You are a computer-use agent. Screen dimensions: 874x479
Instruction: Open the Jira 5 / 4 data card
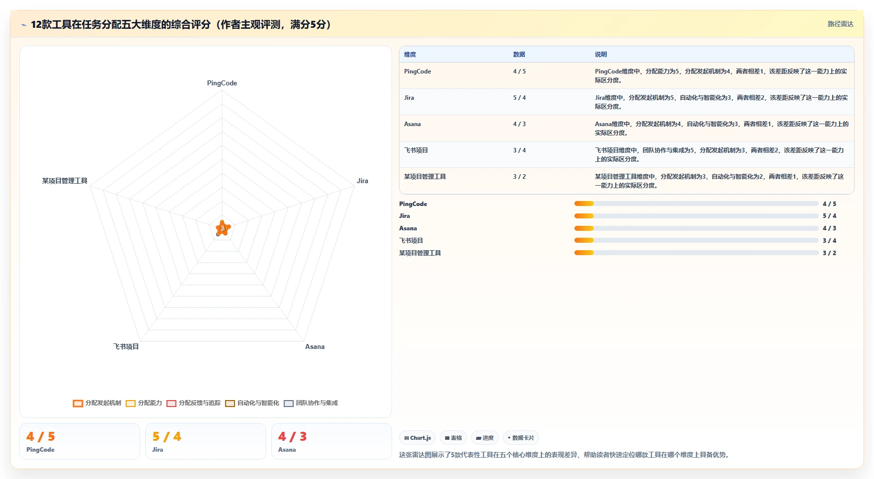coord(206,441)
